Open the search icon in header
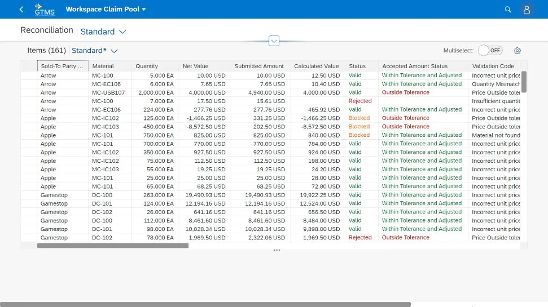 508,10
